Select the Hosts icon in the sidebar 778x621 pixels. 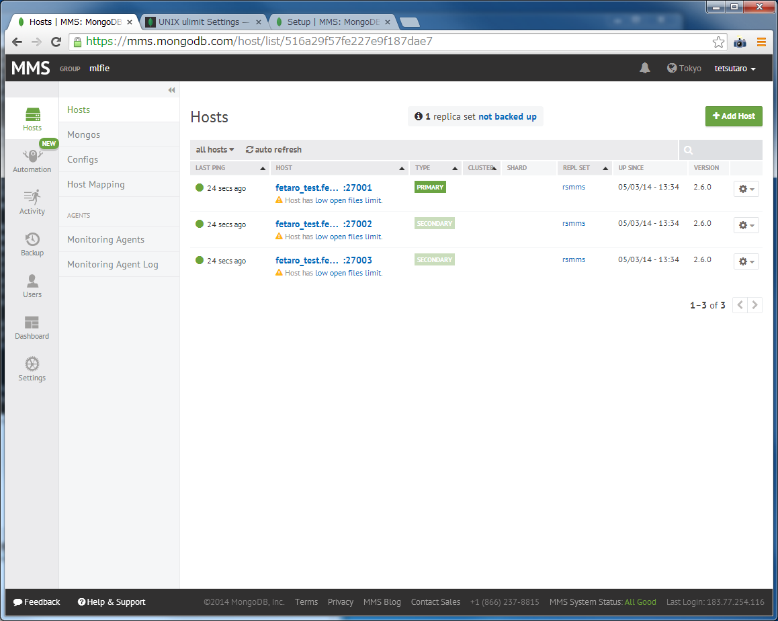tap(32, 119)
